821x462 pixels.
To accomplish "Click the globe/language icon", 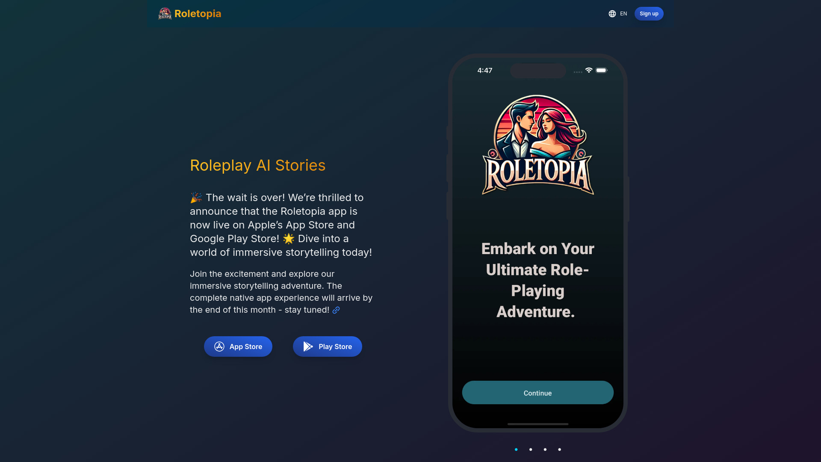I will [612, 14].
